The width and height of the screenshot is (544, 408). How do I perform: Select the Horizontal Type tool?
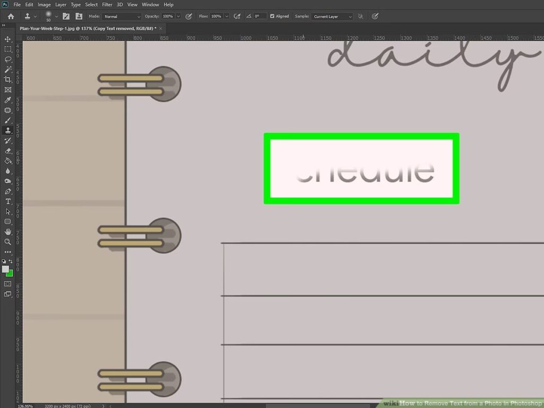click(8, 201)
